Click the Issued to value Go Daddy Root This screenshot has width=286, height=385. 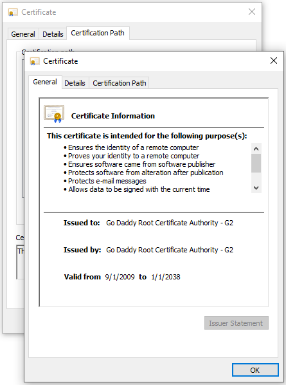coord(170,223)
